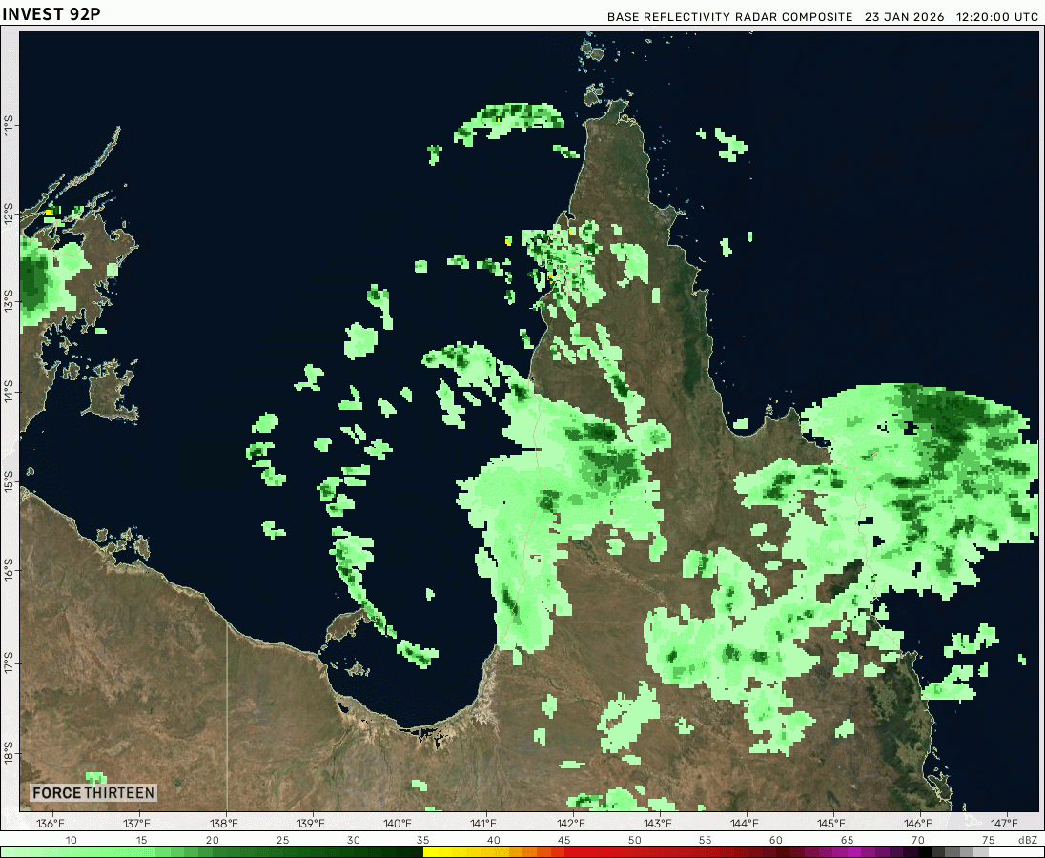Viewport: 1045px width, 858px height.
Task: Pick the red 50 dBZ color band
Action: click(634, 851)
